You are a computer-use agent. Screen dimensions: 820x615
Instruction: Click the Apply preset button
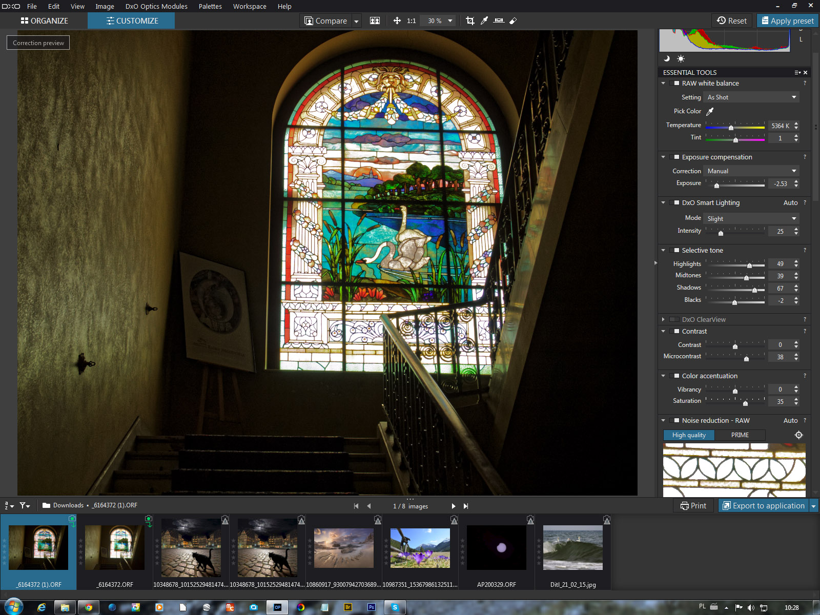[787, 20]
